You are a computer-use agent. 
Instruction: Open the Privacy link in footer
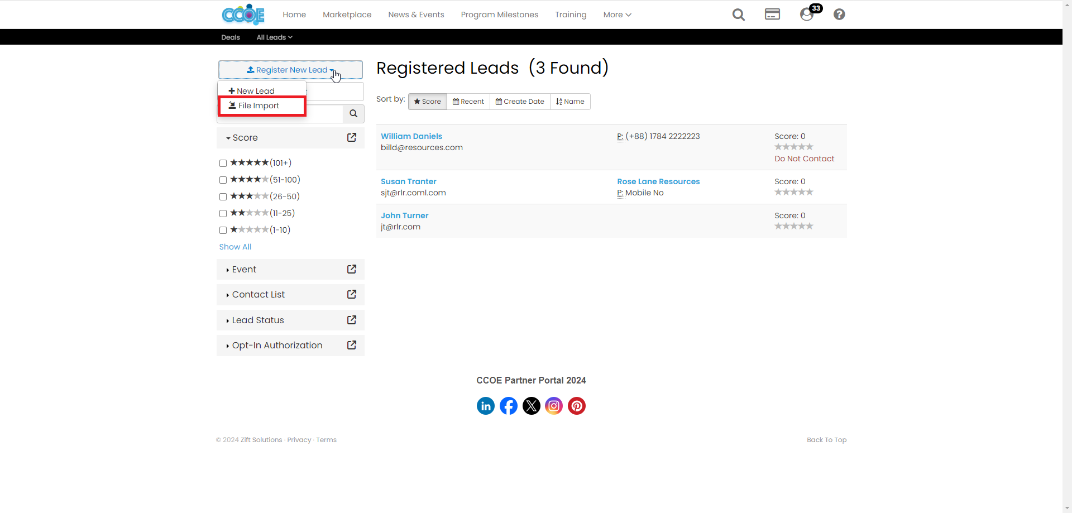click(299, 440)
